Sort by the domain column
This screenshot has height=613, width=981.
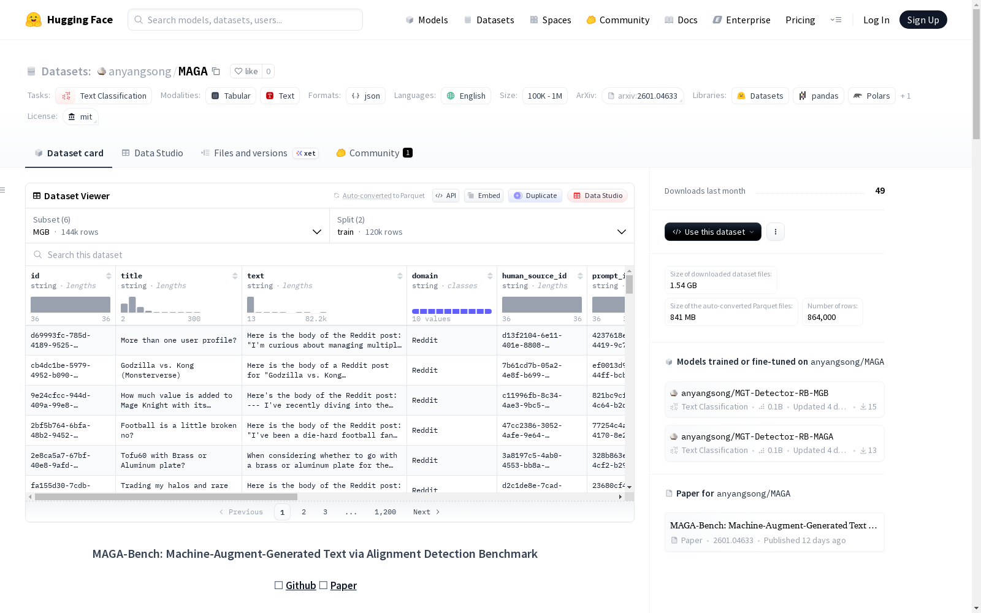[x=490, y=276]
